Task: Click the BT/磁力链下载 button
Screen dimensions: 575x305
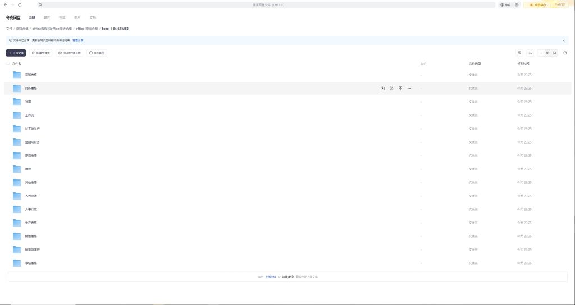Action: click(x=70, y=53)
